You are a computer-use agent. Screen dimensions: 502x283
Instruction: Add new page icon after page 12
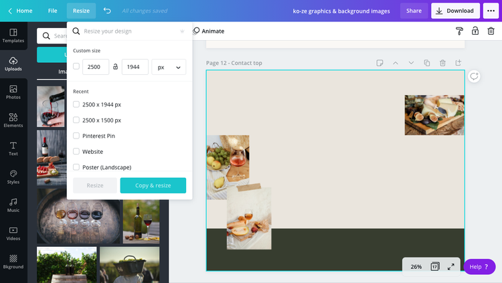[x=458, y=63]
